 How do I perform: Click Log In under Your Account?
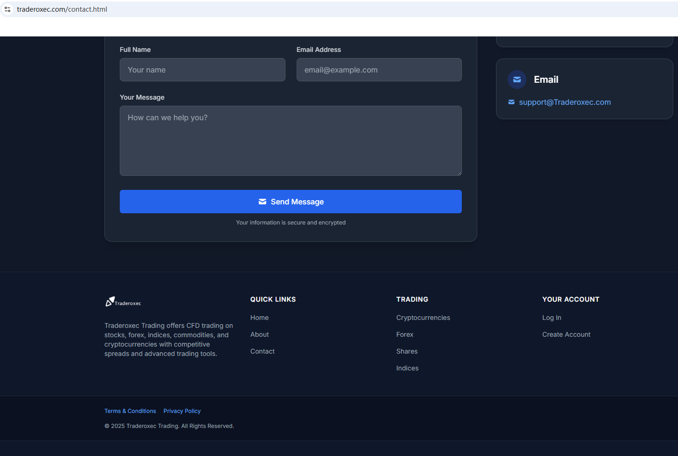tap(551, 318)
